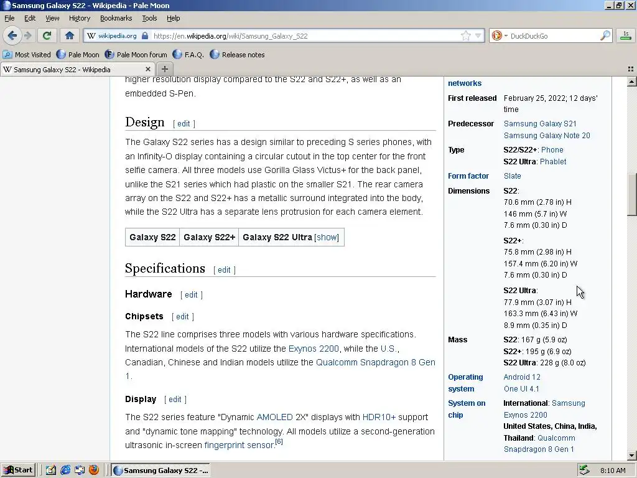Open the One UI 4.1 link
The height and width of the screenshot is (478, 637).
[521, 389]
